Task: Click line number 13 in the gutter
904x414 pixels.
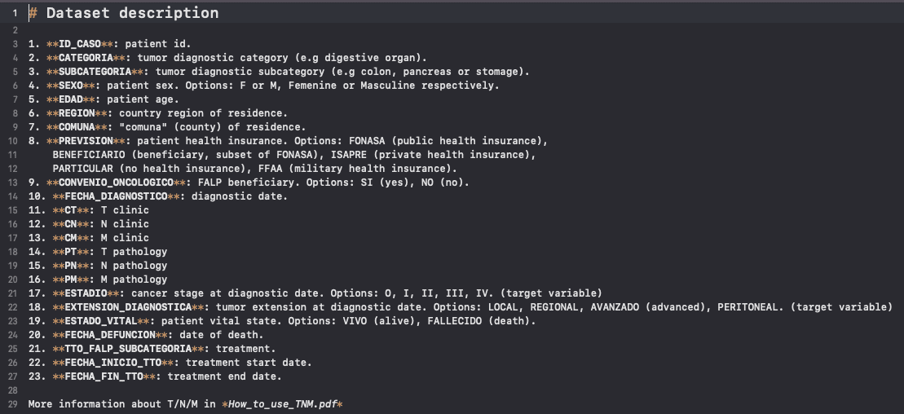Action: 13,182
